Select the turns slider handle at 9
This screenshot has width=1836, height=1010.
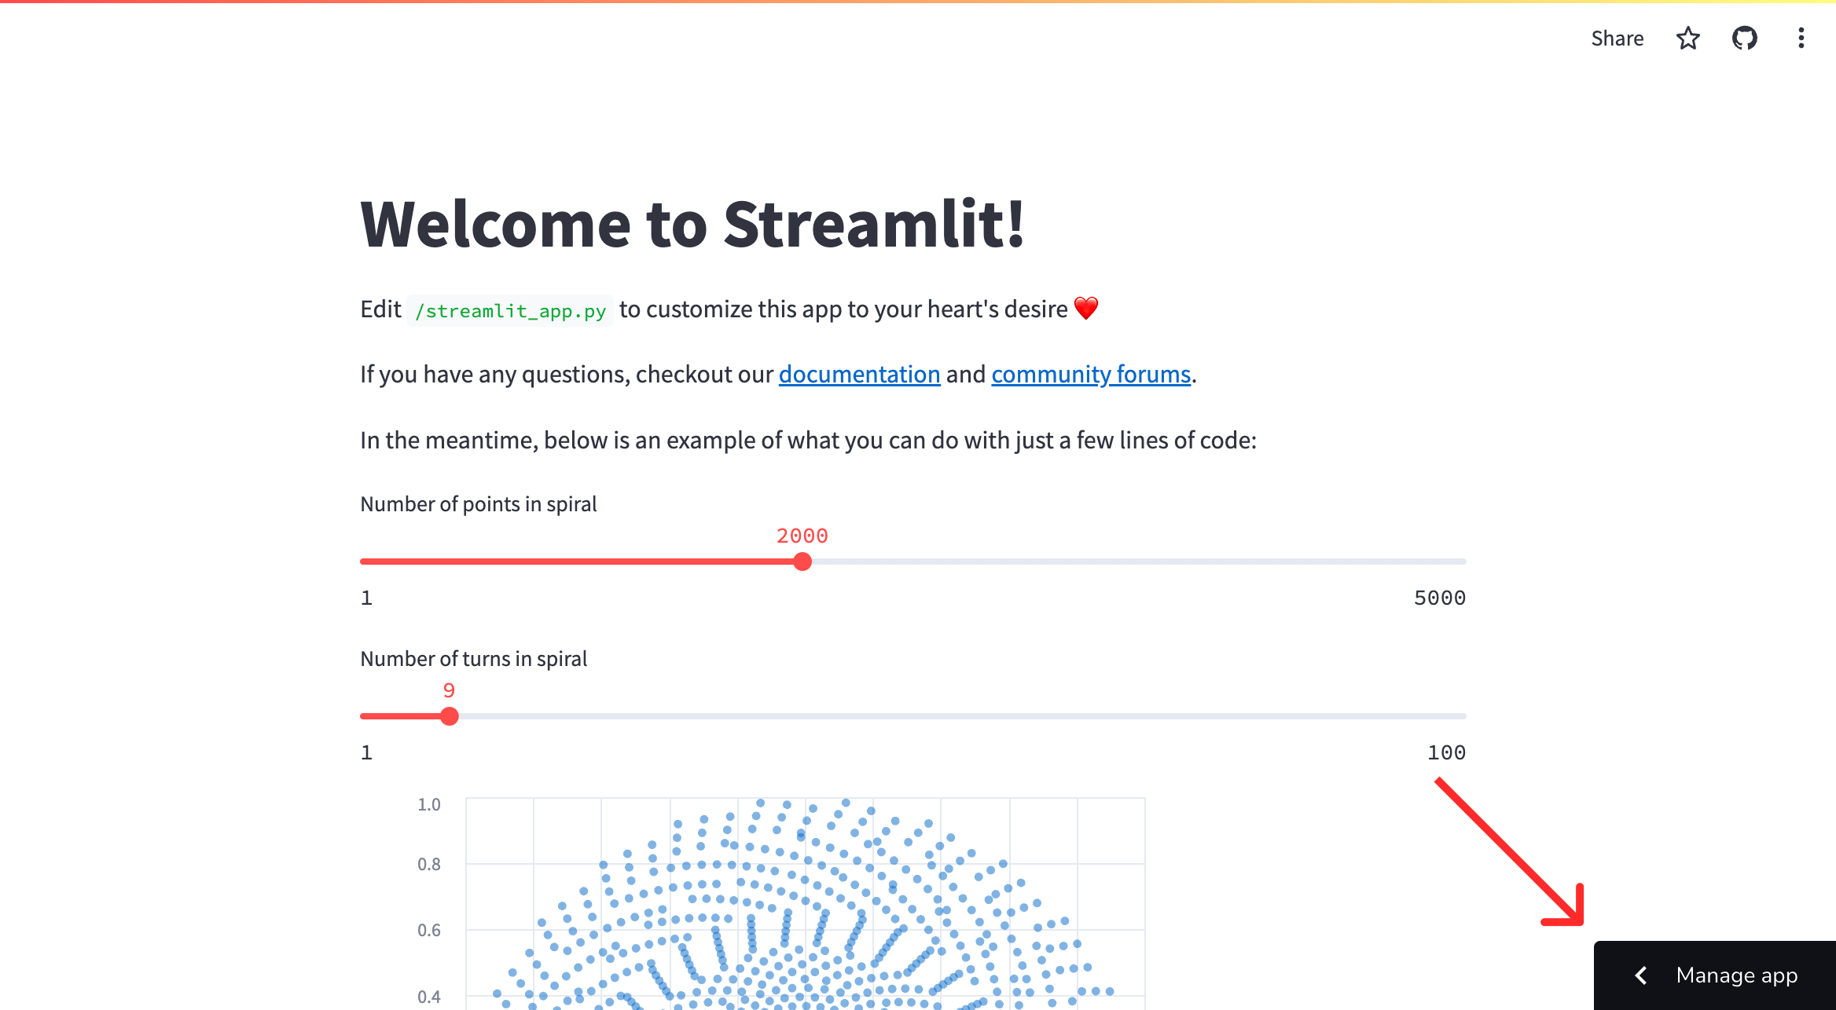point(450,715)
